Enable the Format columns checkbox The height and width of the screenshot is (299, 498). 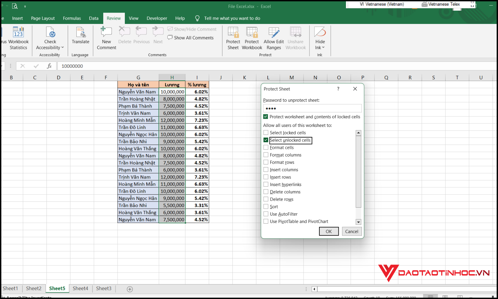point(266,155)
